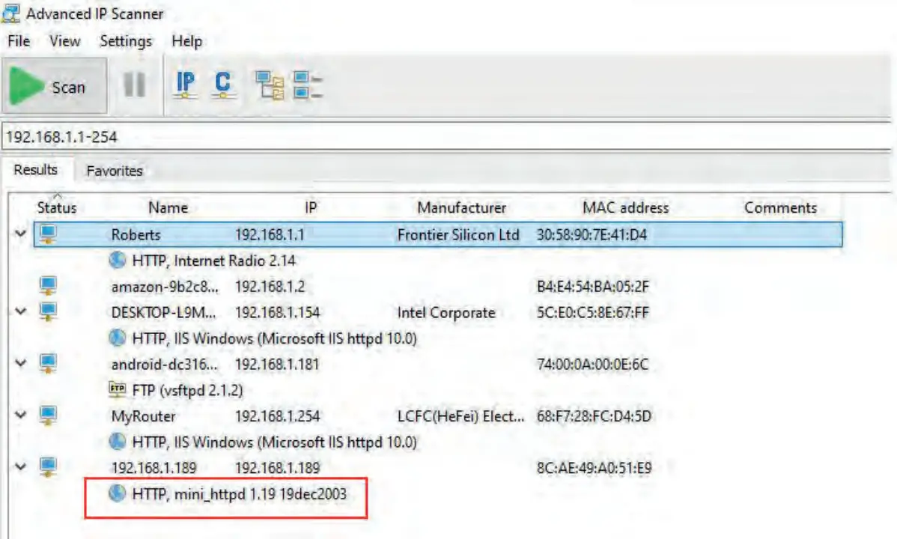Viewport: 897px width, 539px height.
Task: Sort by the Name column header
Action: tap(168, 207)
